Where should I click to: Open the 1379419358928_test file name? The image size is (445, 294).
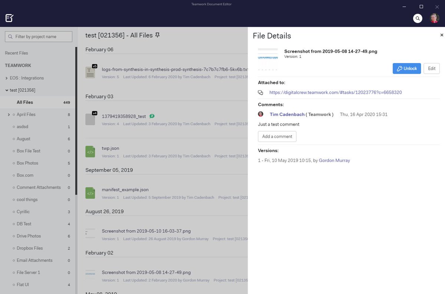tap(124, 116)
